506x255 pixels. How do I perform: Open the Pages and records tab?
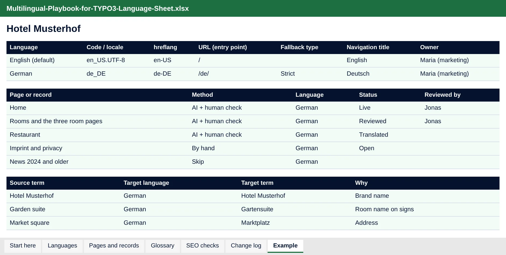click(114, 246)
